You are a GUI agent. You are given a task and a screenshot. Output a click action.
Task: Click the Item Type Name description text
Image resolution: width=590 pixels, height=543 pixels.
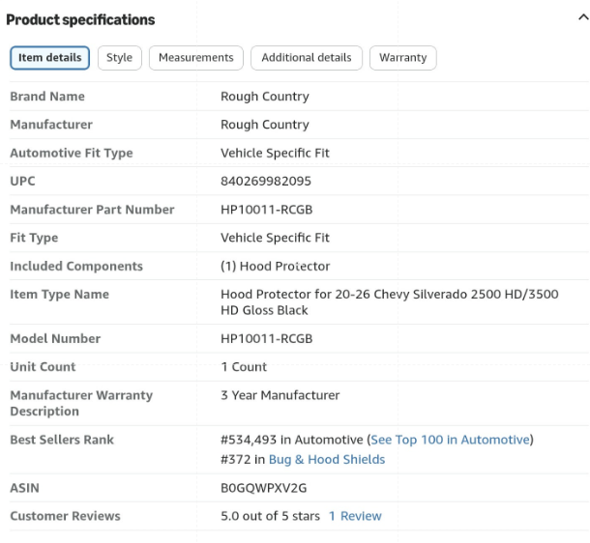pos(390,302)
